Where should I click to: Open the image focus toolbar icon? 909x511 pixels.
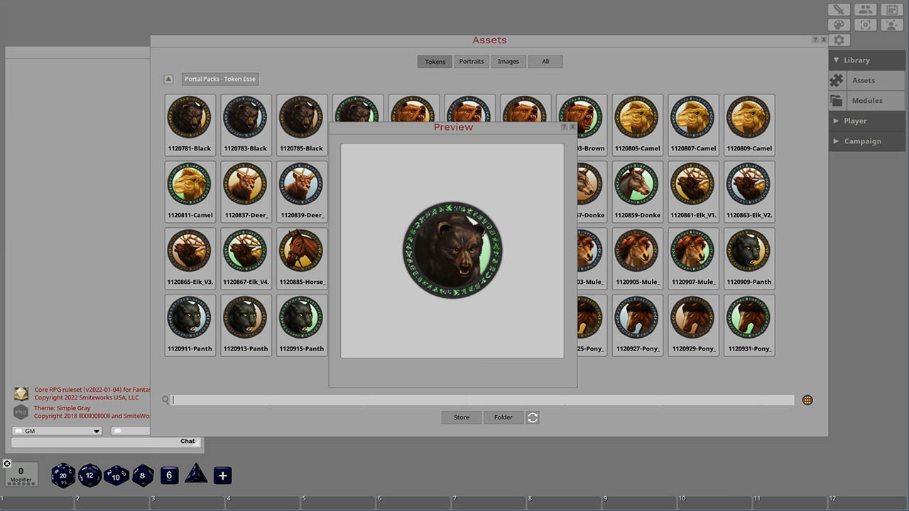[865, 24]
